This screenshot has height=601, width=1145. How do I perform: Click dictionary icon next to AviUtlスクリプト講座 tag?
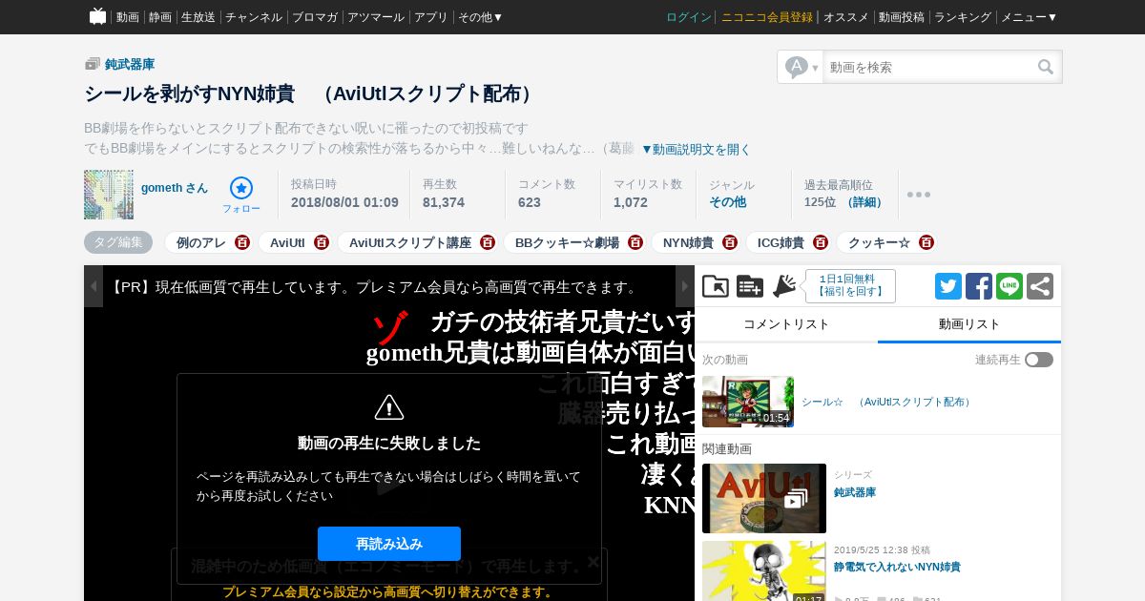coord(488,242)
